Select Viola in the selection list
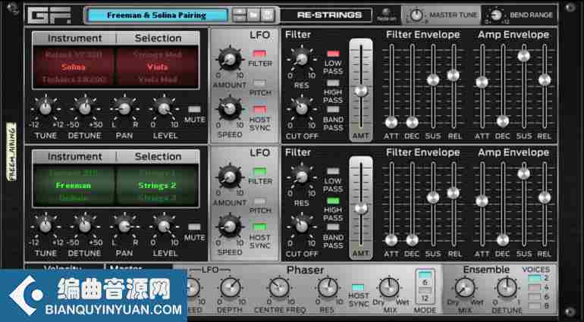 (x=157, y=67)
